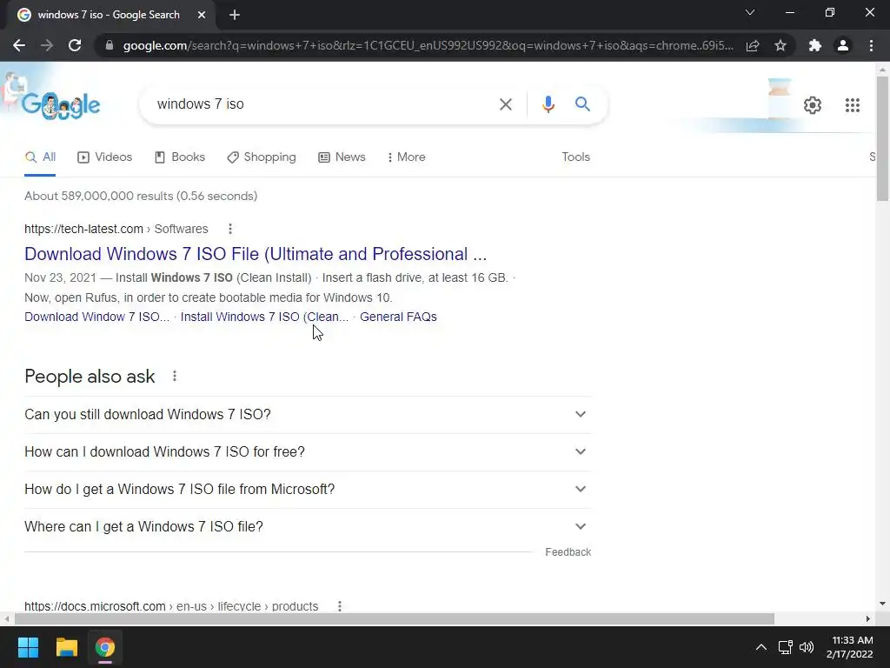Start voice search with microphone

[548, 104]
